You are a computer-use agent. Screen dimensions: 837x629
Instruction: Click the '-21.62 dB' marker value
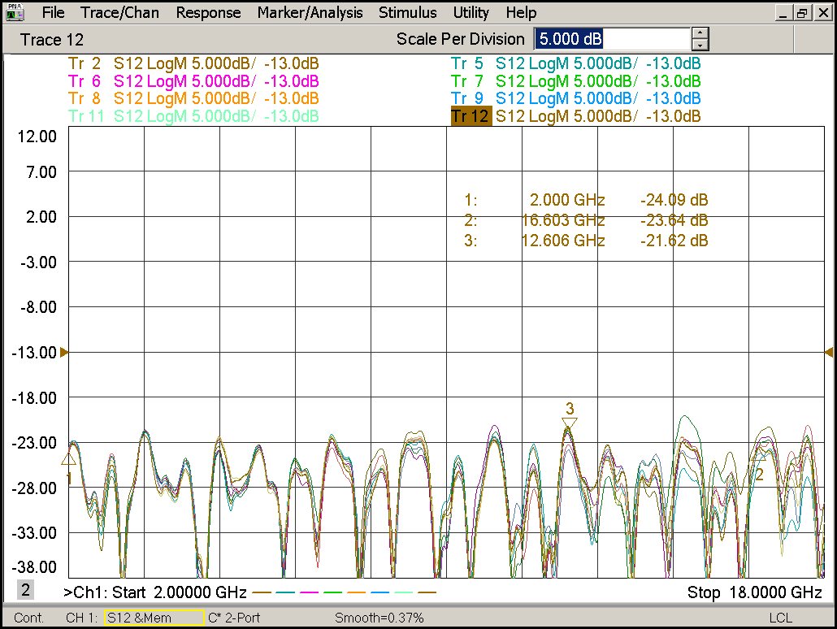tap(674, 241)
